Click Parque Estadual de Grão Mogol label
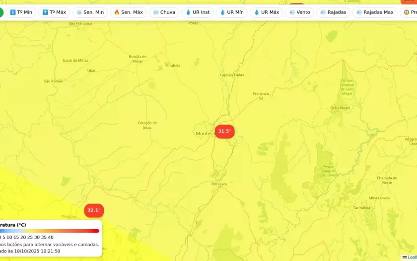Image resolution: width=417 pixels, height=261 pixels. [x=347, y=87]
